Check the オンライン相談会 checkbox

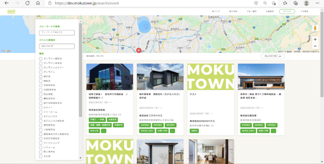tap(41, 59)
